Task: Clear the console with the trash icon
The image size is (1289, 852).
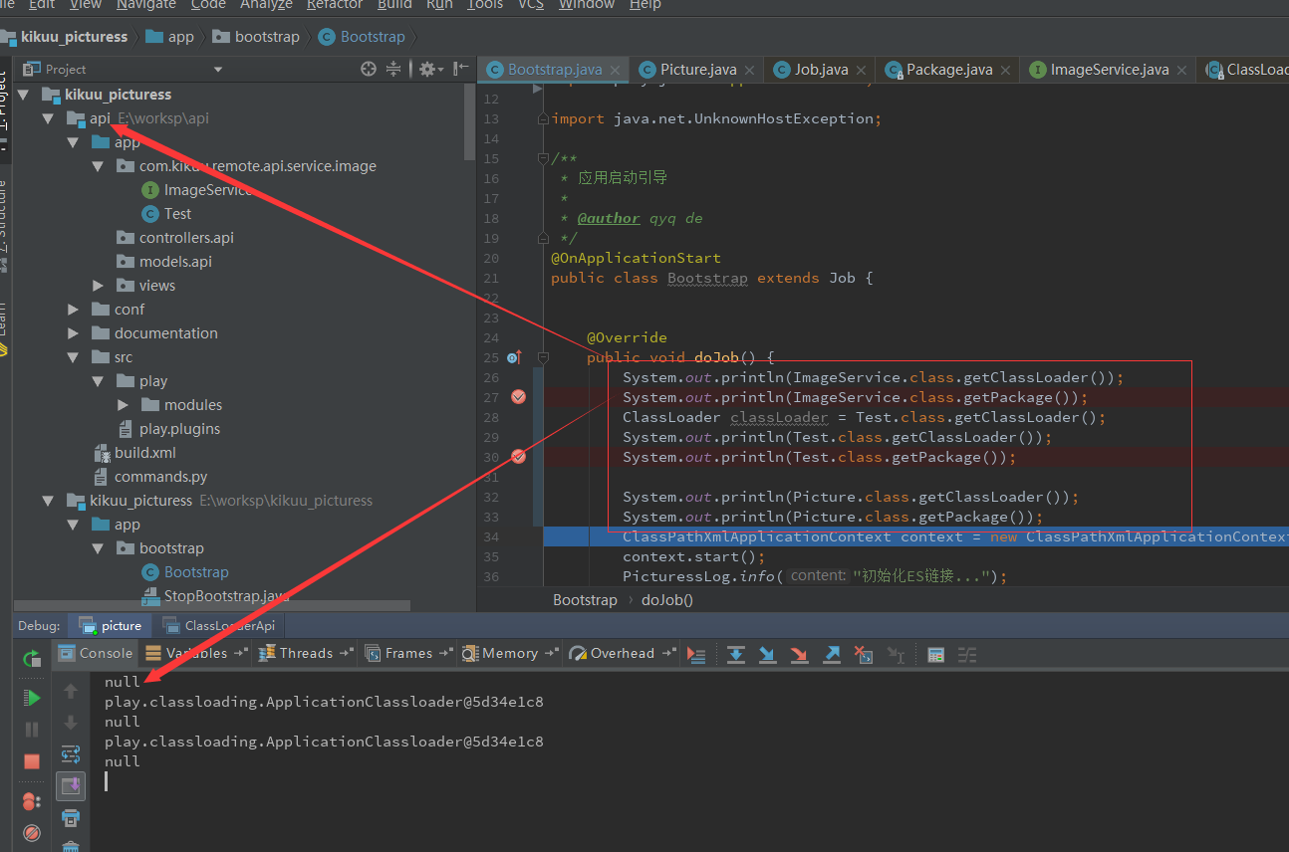Action: (x=71, y=846)
